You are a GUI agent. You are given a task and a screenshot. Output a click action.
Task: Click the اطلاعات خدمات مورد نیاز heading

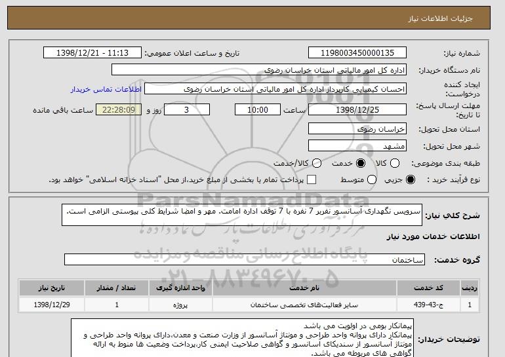point(433,236)
